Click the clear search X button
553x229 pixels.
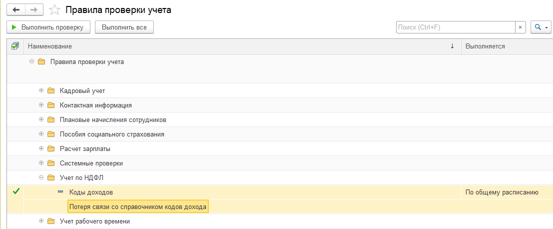pos(521,27)
